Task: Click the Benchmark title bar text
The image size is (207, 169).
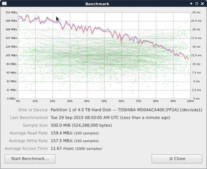Action: [x=97, y=4]
